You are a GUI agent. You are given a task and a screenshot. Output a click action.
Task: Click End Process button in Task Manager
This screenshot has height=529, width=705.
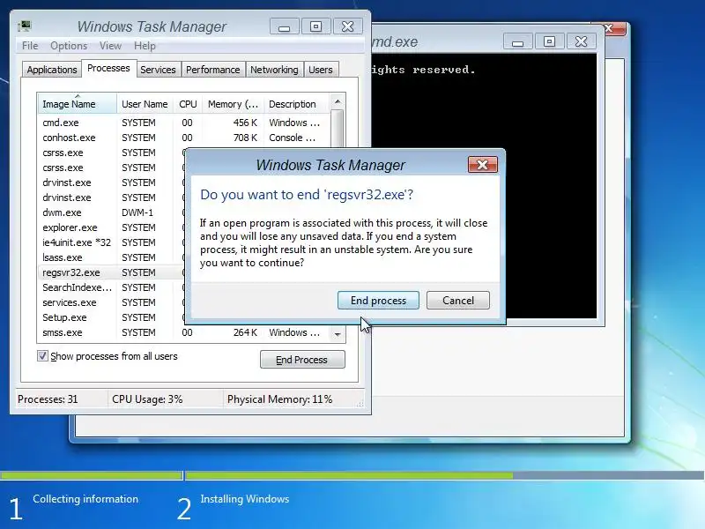pos(302,360)
